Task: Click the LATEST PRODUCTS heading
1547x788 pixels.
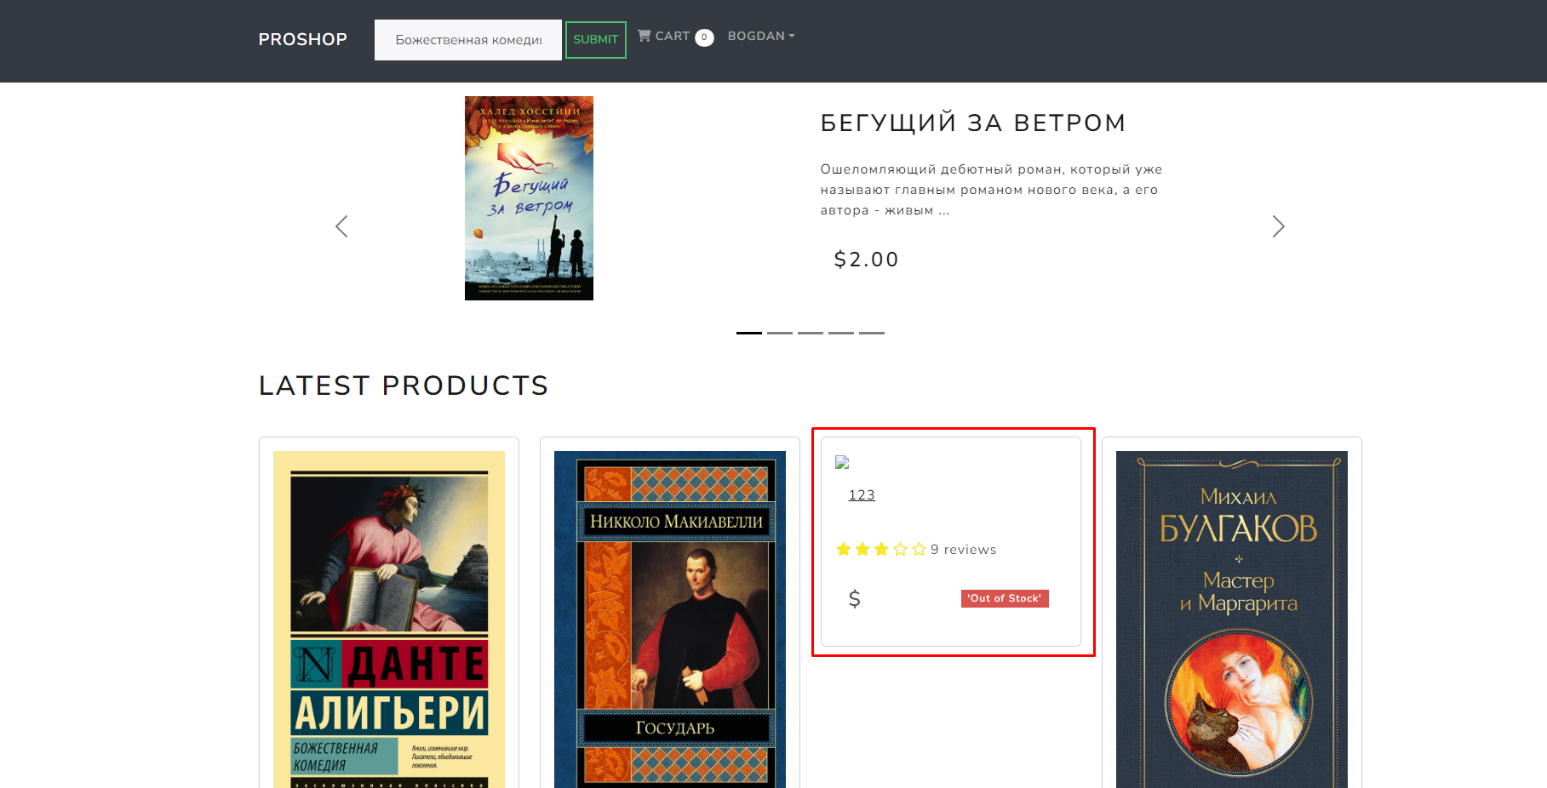Action: [x=404, y=385]
